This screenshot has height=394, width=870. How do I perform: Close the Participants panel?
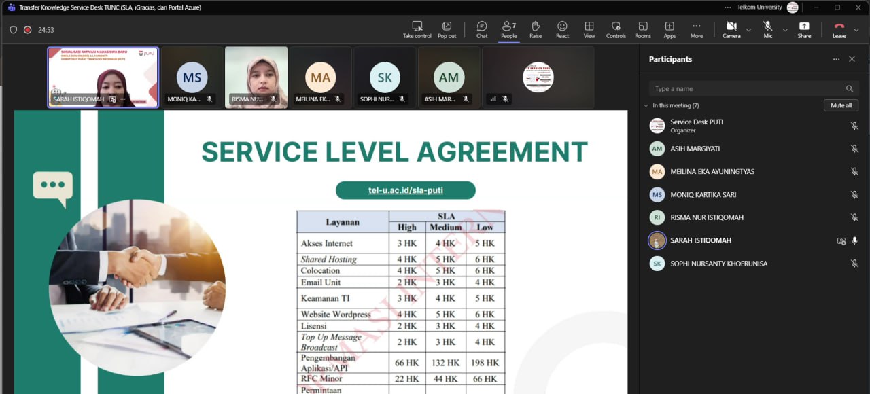[x=852, y=59]
